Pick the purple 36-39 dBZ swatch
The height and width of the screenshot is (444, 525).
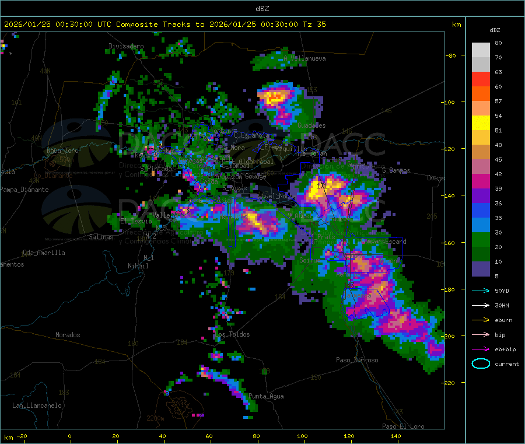tap(481, 196)
